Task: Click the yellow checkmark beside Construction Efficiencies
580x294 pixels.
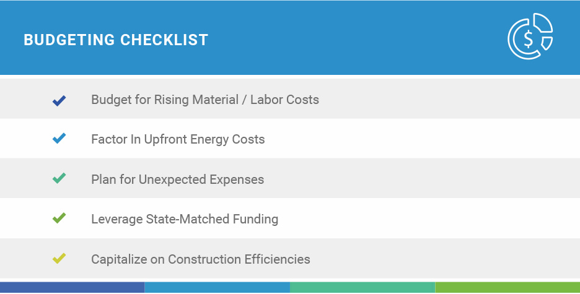Action: [x=59, y=258]
